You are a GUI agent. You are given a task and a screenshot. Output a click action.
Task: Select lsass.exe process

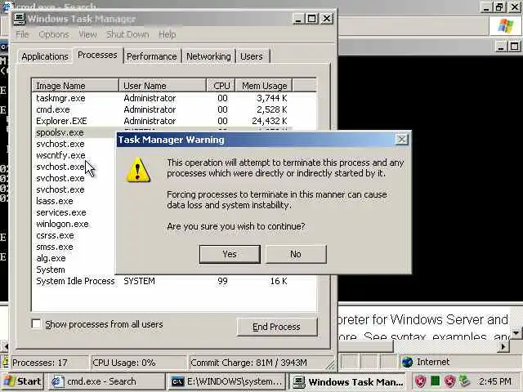[x=55, y=201]
